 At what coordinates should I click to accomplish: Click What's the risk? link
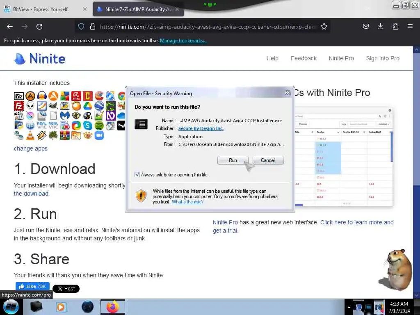(187, 202)
